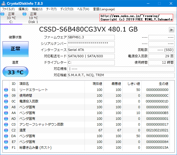Viewport: 177px width, 155px height.
Task: Click the rotation rate field ---- (SSD)
Action: tap(162, 50)
